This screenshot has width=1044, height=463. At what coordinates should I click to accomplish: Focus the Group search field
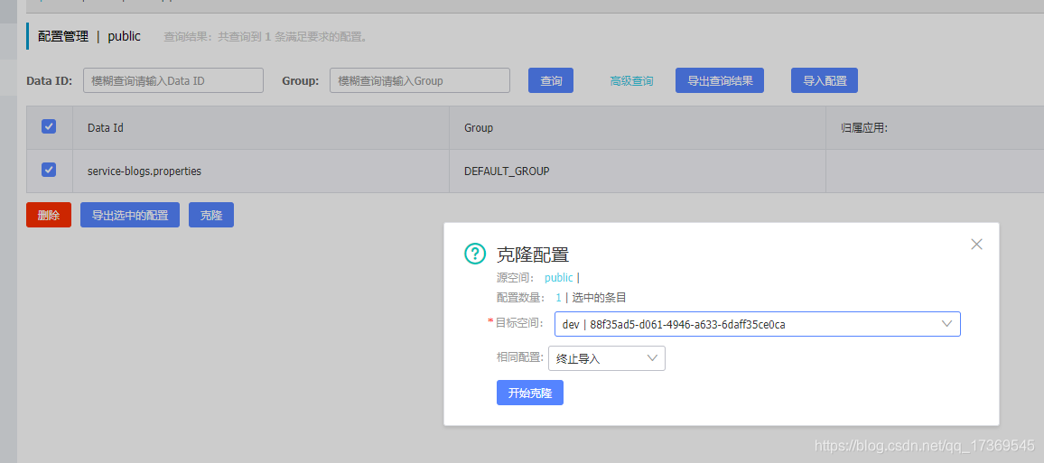[x=419, y=80]
